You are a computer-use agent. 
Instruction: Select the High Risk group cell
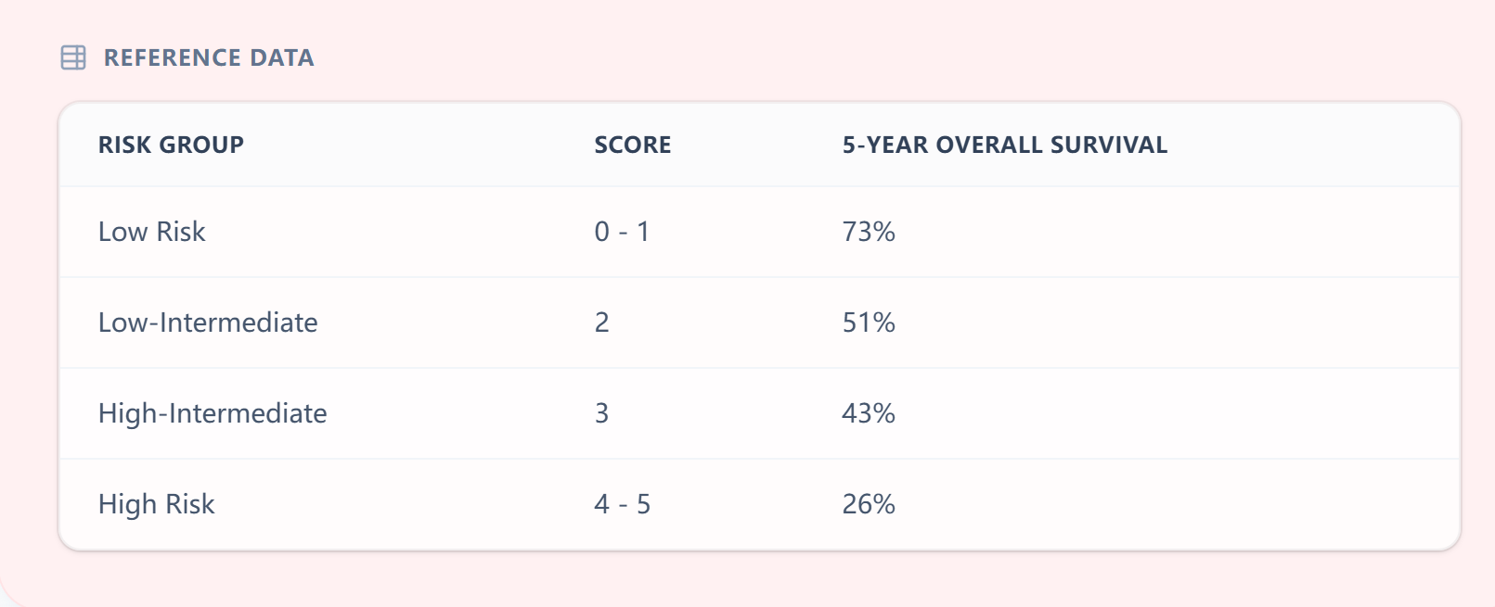(x=157, y=504)
